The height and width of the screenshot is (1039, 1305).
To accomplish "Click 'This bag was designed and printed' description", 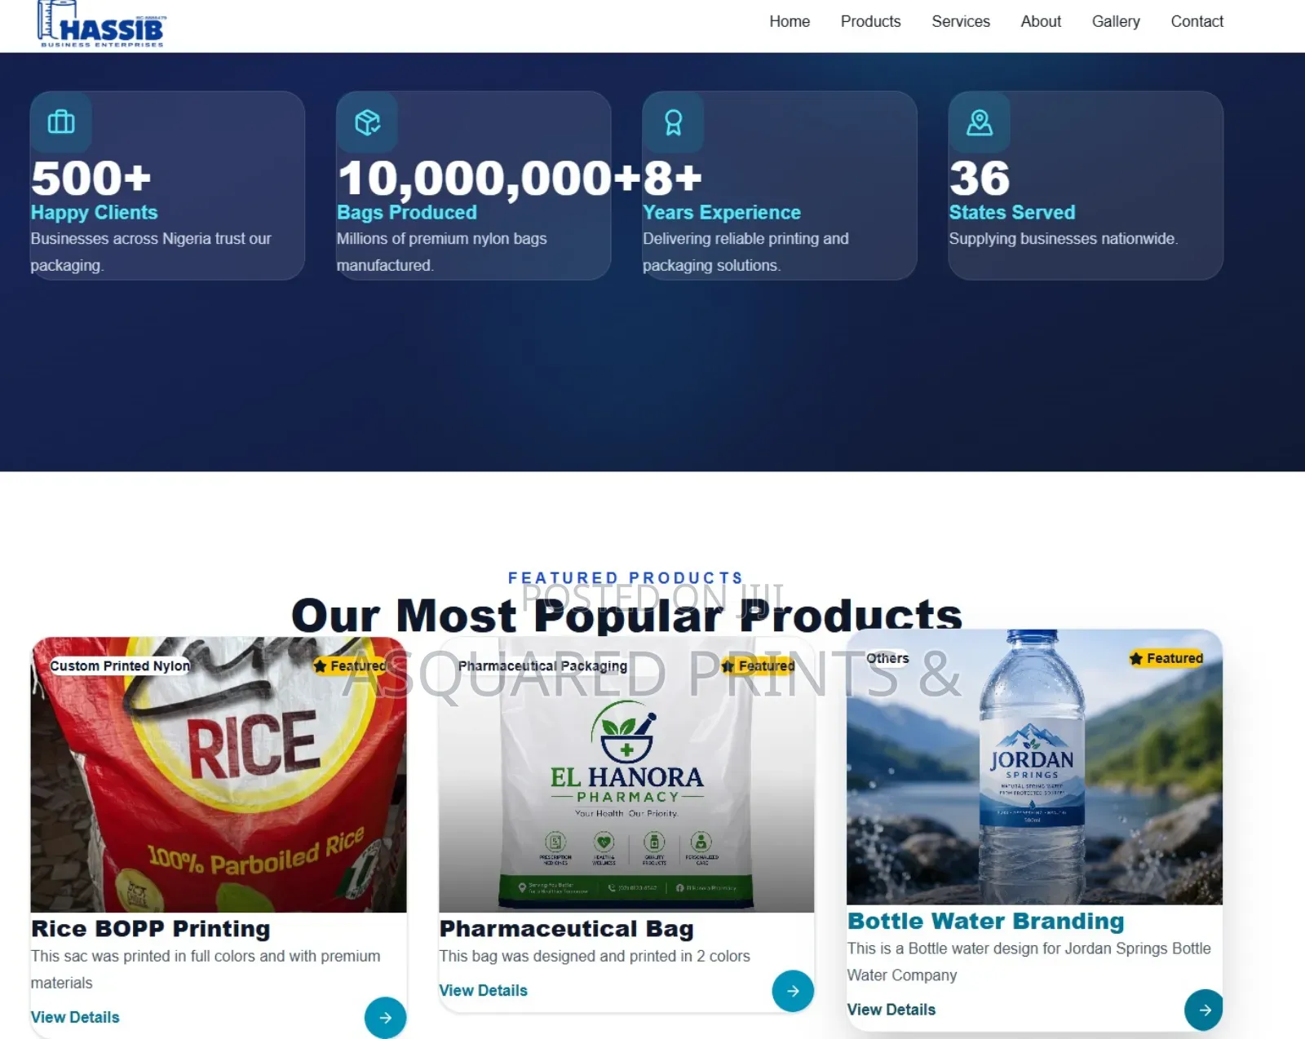I will pyautogui.click(x=595, y=956).
